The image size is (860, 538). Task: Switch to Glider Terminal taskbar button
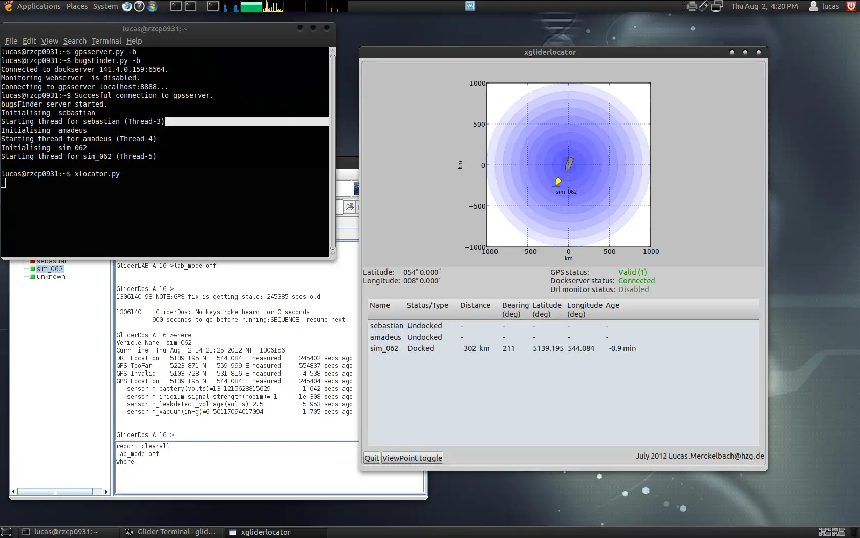171,532
